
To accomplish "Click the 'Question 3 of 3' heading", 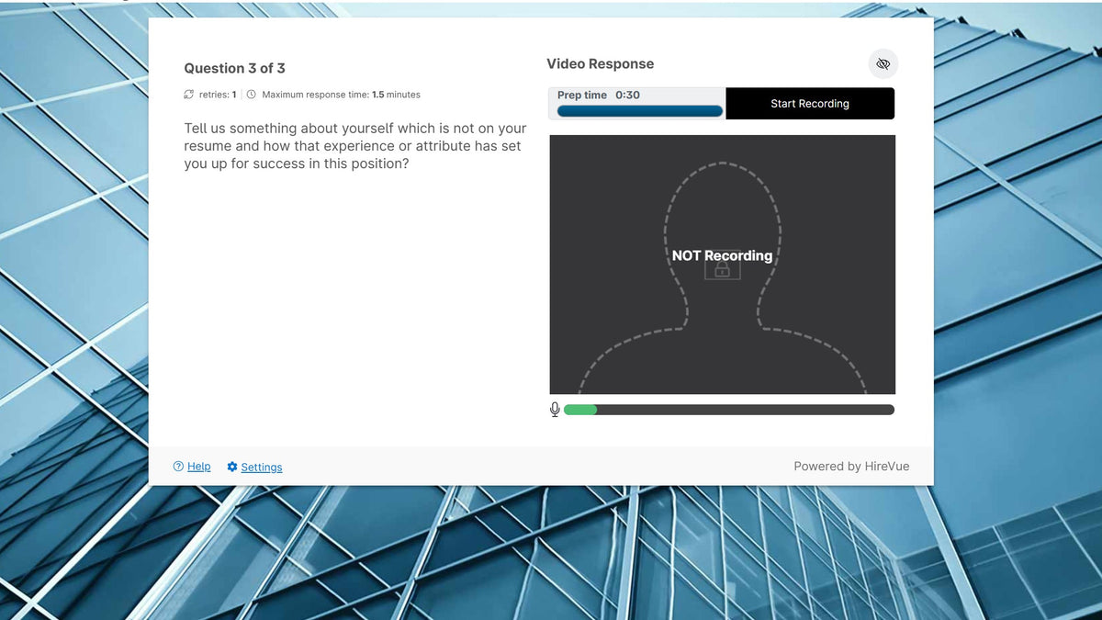I will pos(234,68).
